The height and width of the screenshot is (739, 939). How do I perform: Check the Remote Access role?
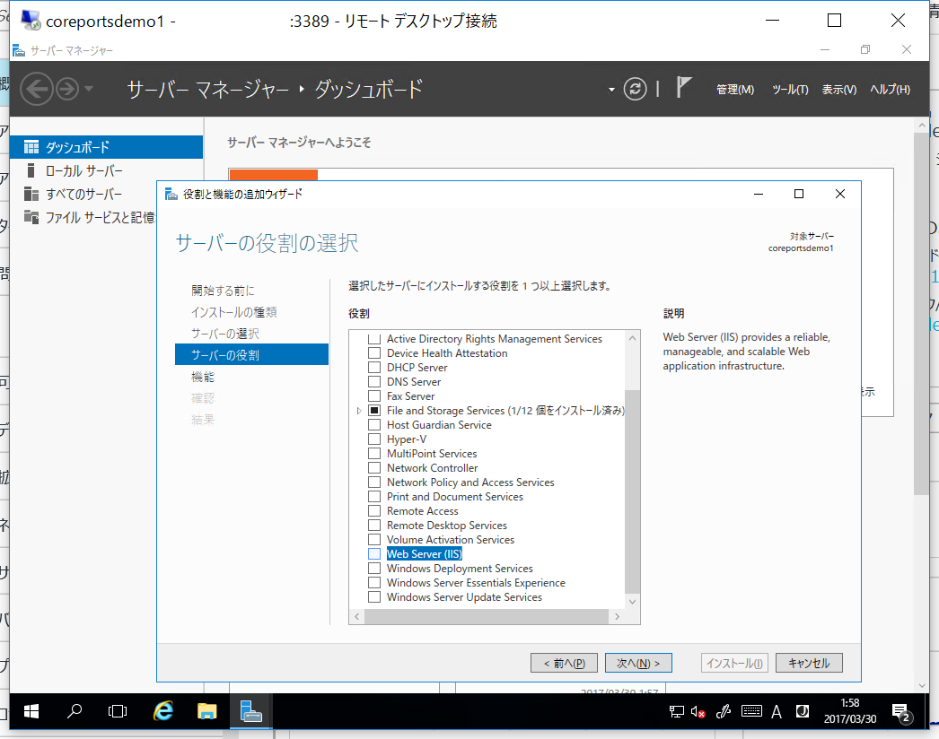click(374, 511)
